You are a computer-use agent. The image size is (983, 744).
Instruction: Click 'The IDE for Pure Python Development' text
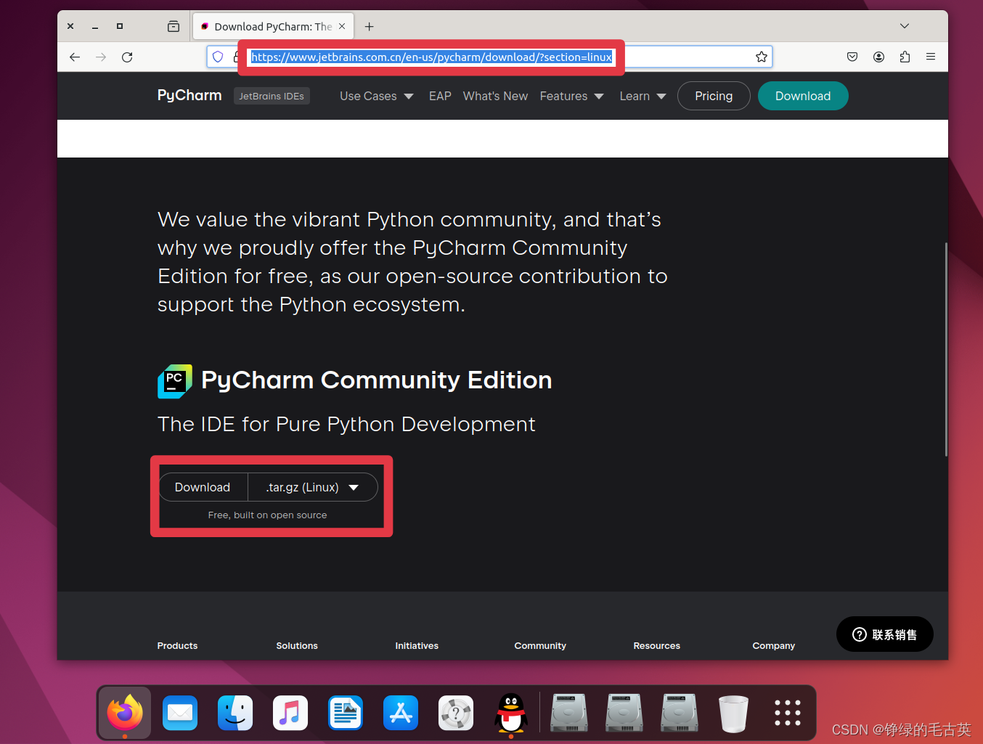pyautogui.click(x=346, y=425)
